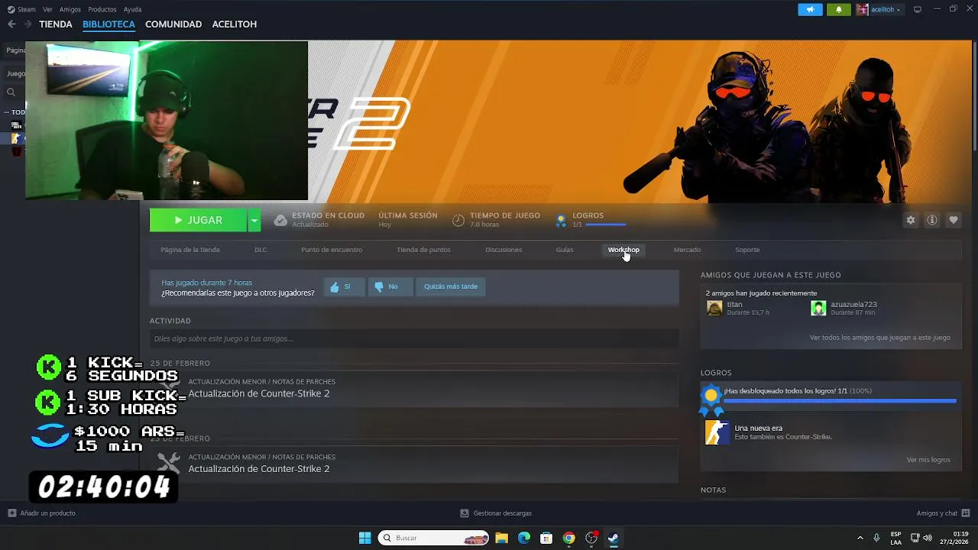Go to the COMUNIDAD section
The width and height of the screenshot is (978, 550).
[x=173, y=24]
